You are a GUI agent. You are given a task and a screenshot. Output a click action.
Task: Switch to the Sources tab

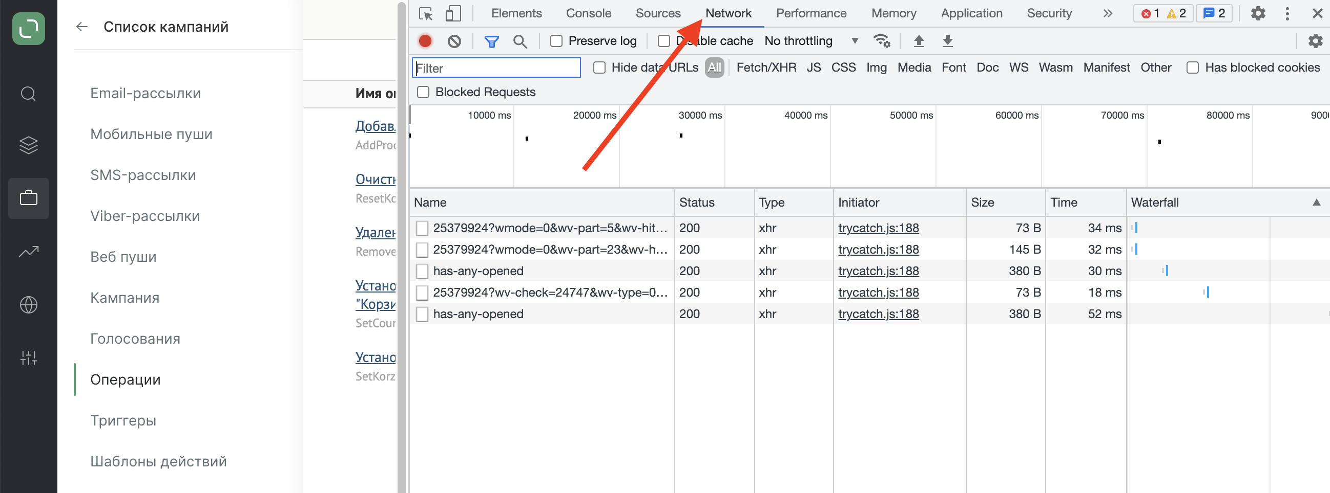point(658,13)
